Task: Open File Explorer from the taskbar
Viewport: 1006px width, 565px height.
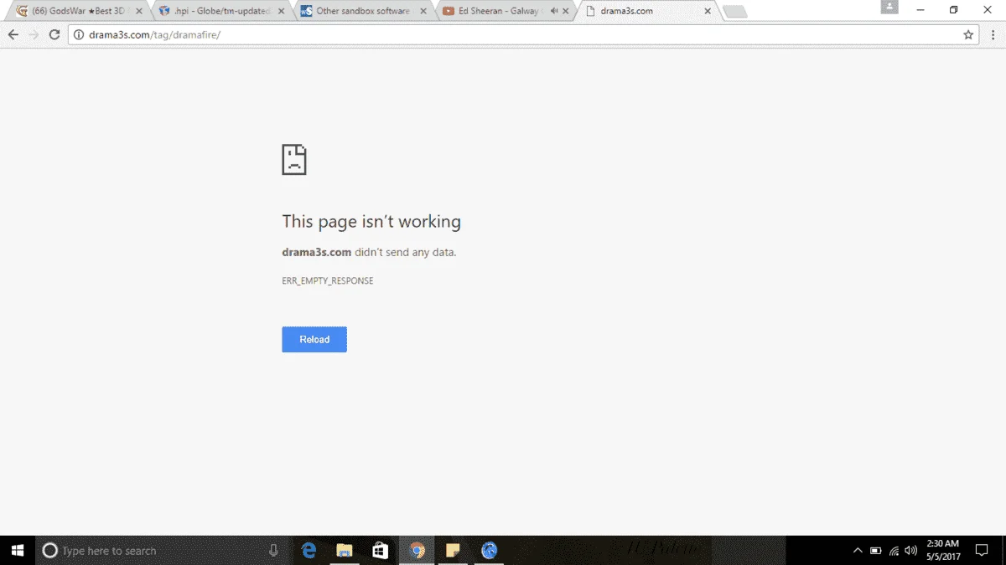Action: (345, 550)
